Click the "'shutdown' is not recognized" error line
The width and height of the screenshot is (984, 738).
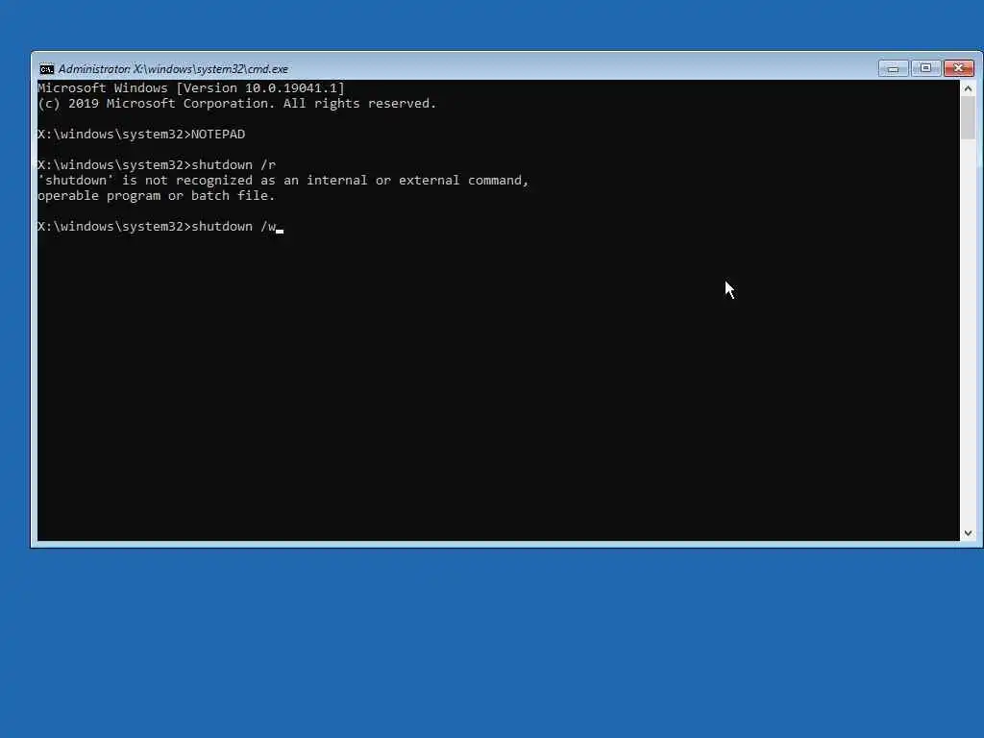coord(283,181)
